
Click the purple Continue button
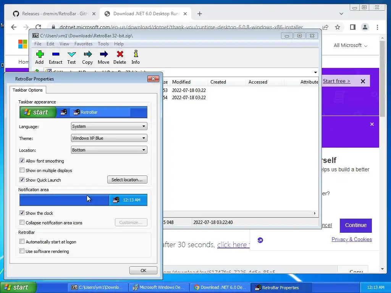(x=355, y=225)
